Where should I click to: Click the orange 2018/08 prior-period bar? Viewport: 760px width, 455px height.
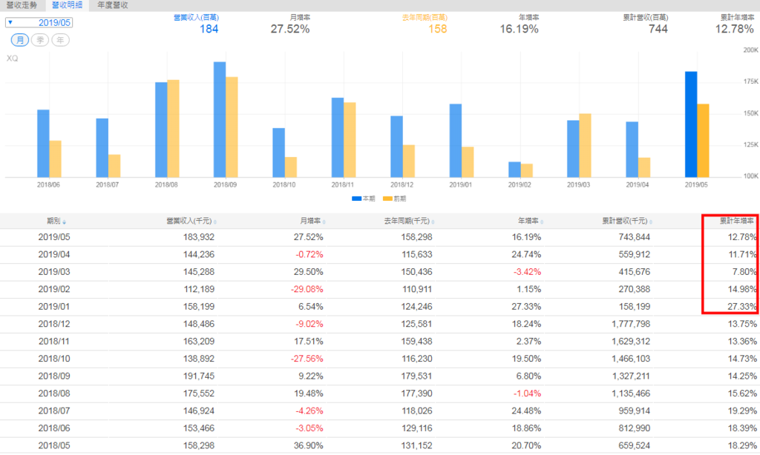pos(173,129)
